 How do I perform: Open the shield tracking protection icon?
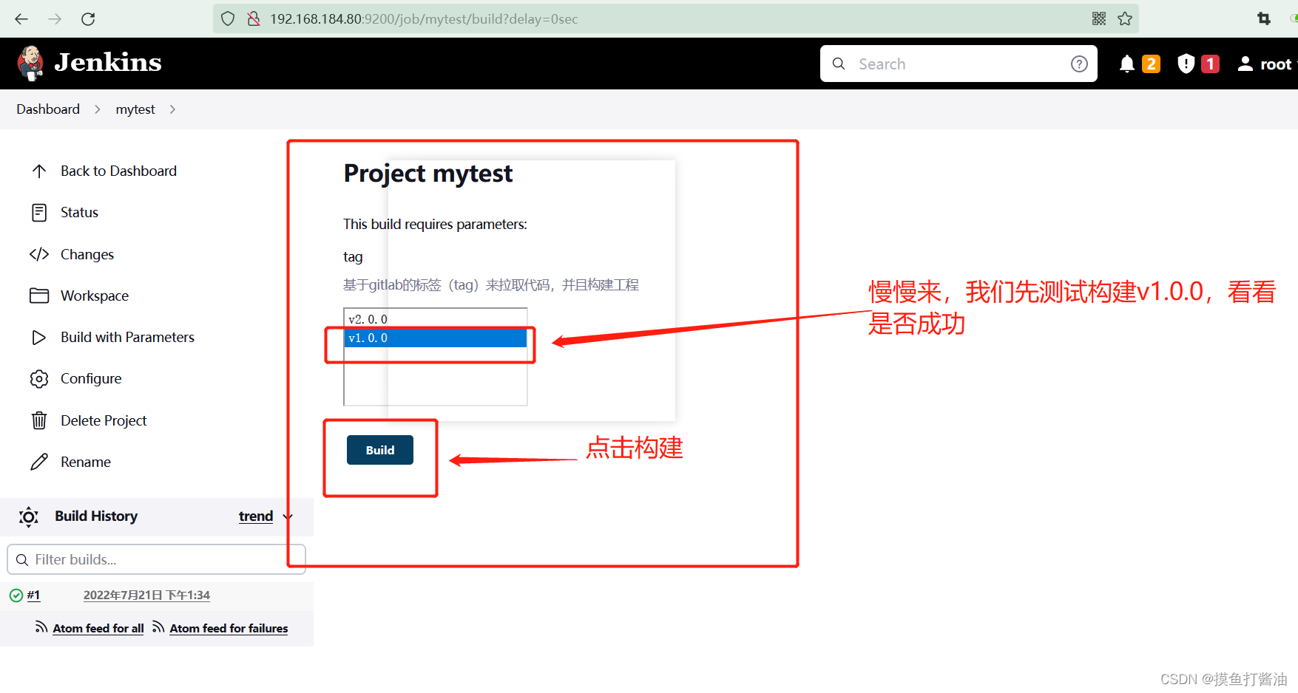[228, 19]
